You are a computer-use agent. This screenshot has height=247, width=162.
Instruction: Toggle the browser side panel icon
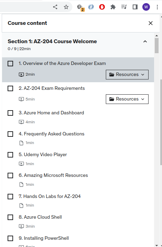135,7
